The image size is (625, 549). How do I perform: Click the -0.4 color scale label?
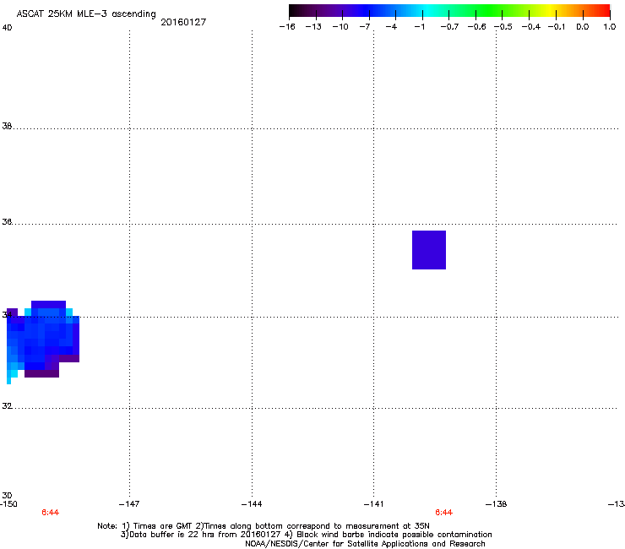tap(531, 27)
